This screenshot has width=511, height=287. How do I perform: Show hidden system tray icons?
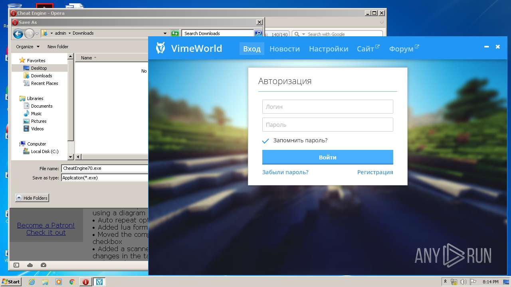pos(445,282)
